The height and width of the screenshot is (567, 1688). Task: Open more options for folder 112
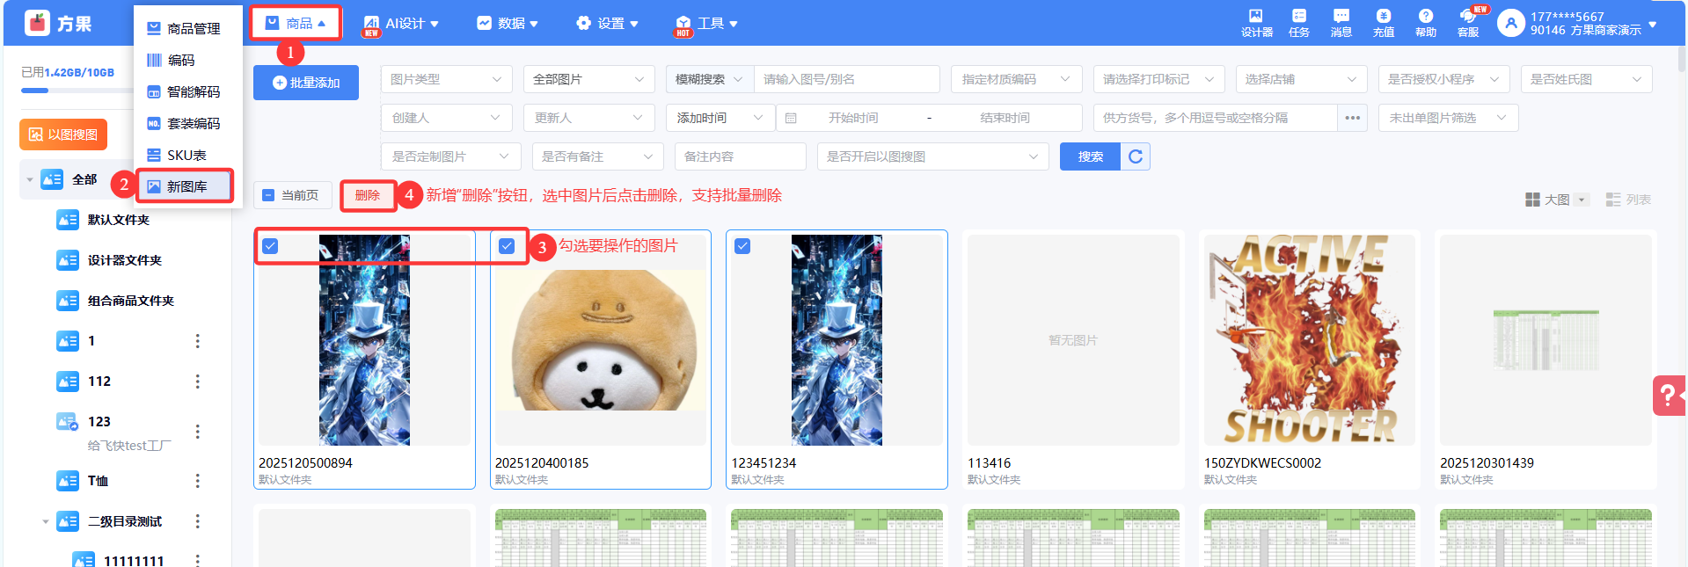click(197, 382)
